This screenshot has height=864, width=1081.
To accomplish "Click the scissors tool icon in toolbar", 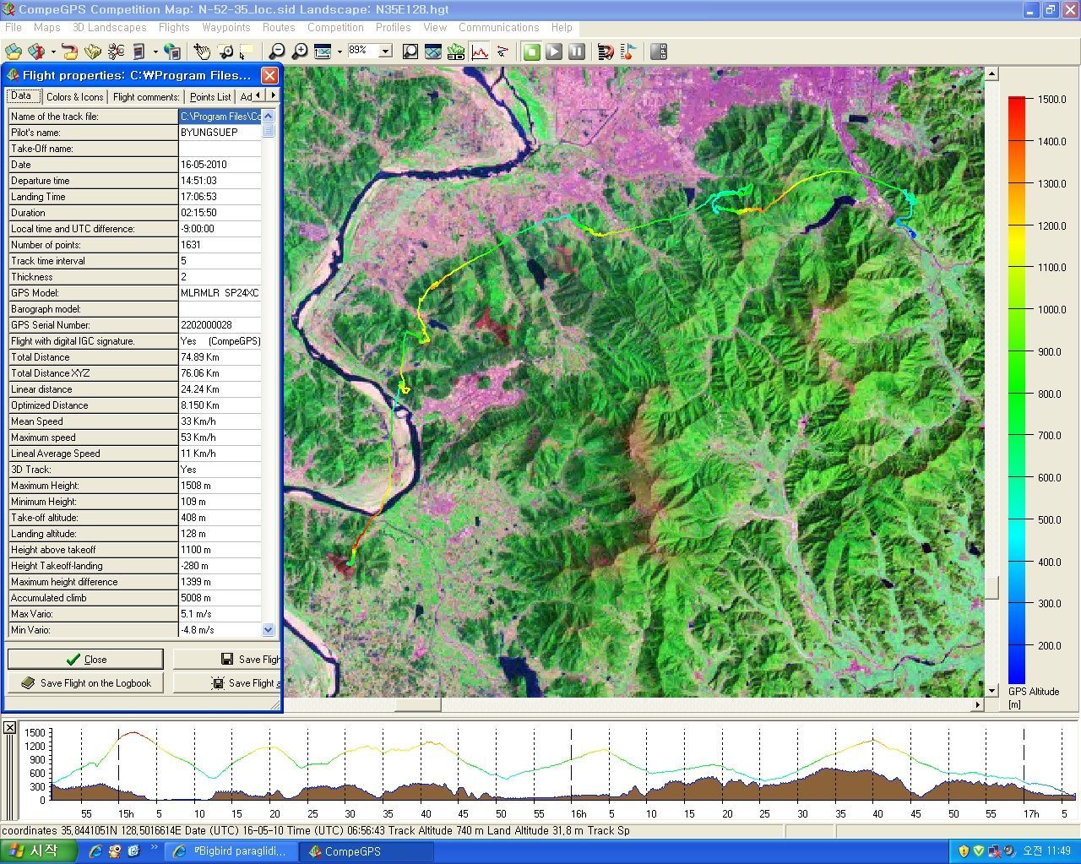I will [117, 52].
